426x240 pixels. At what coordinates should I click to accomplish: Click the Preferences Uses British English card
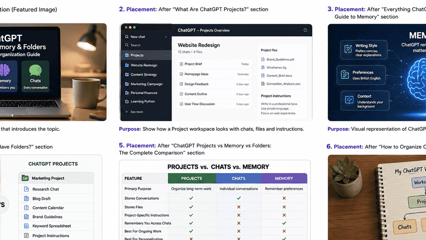pos(361,75)
